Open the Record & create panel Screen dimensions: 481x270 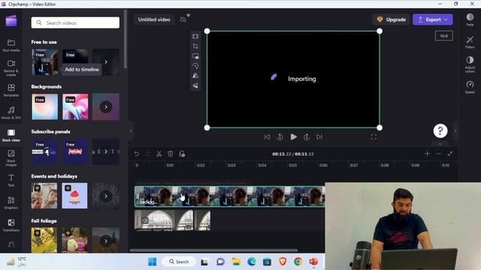(x=11, y=67)
